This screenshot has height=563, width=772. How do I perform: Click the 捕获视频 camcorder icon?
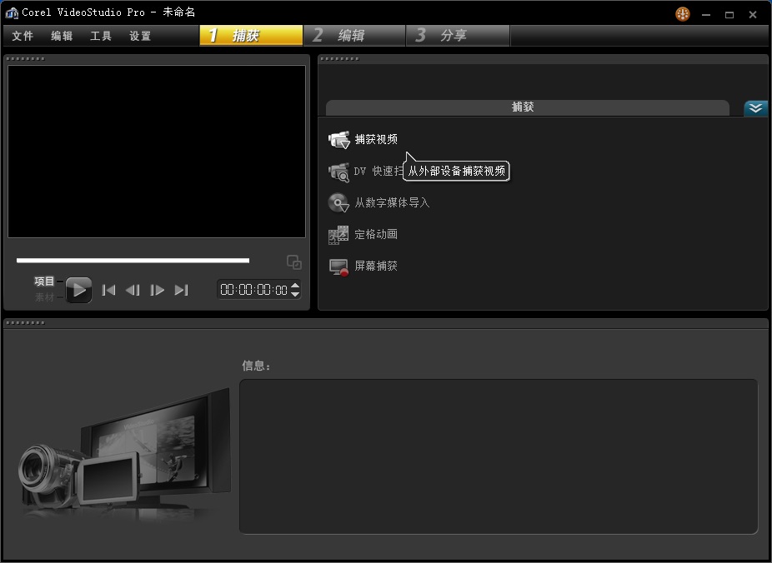click(338, 140)
